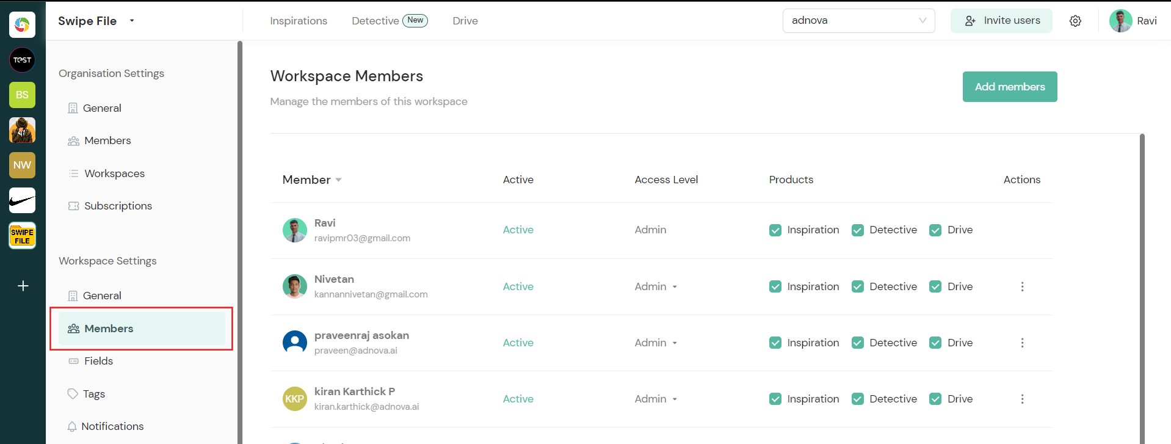Click the Nike workspace icon
1171x444 pixels.
tap(23, 200)
